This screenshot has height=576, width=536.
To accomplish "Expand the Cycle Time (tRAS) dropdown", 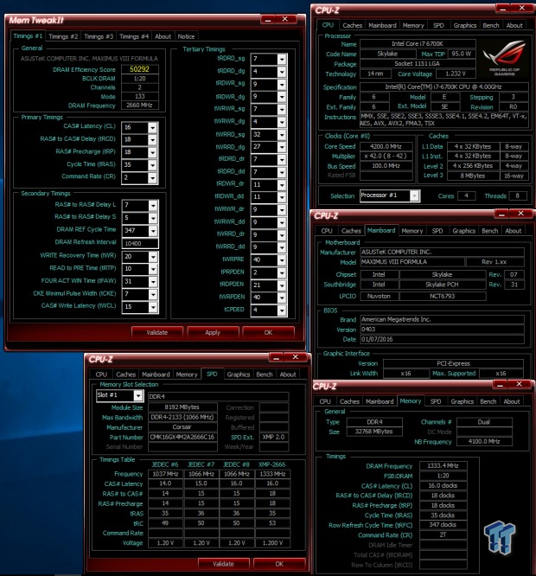I will point(152,165).
